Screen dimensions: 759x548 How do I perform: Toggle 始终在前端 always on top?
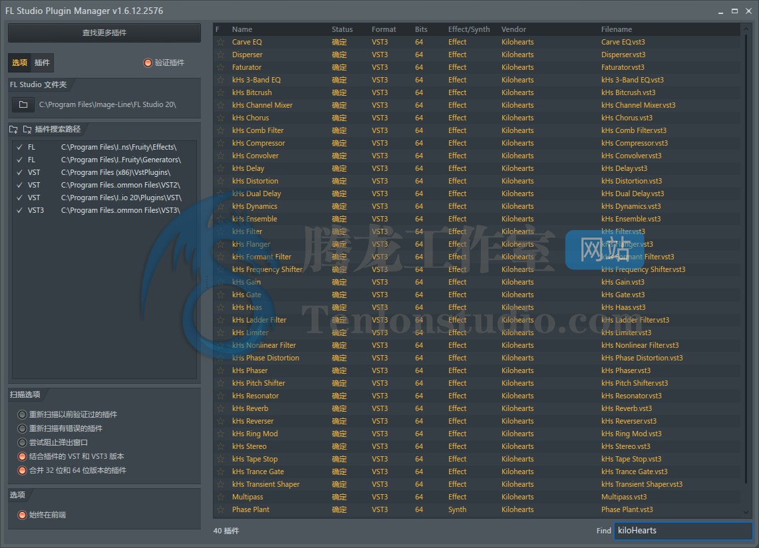(22, 515)
